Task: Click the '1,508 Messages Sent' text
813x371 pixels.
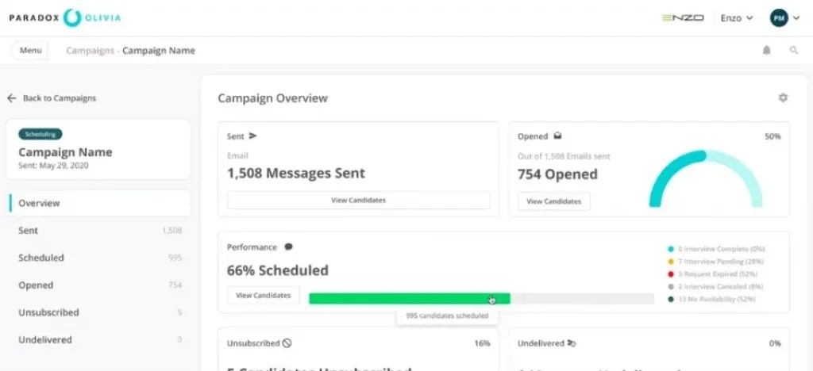Action: coord(296,173)
